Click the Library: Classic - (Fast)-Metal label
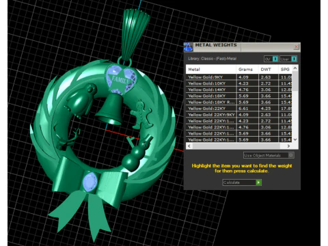 pyautogui.click(x=212, y=59)
